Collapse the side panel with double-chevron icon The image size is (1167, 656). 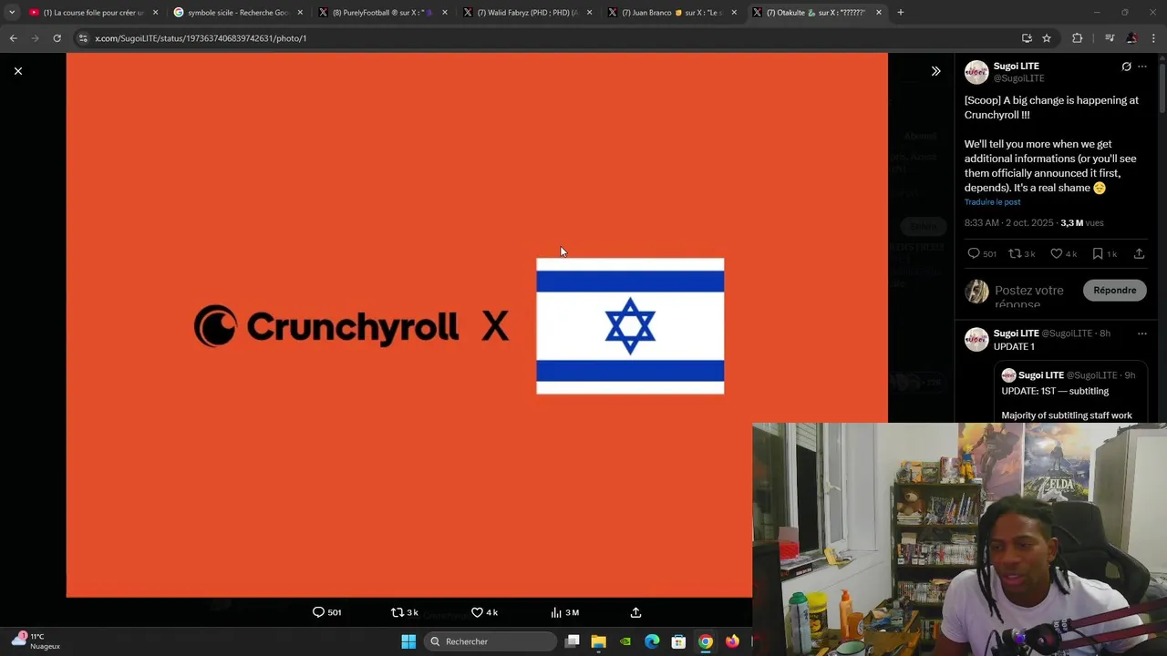[x=935, y=71]
